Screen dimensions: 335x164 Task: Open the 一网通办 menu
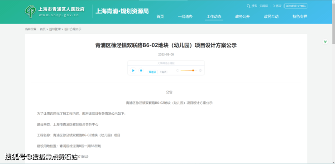point(185,17)
